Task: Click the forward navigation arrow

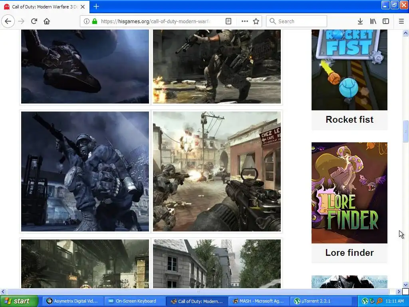Action: click(x=22, y=21)
